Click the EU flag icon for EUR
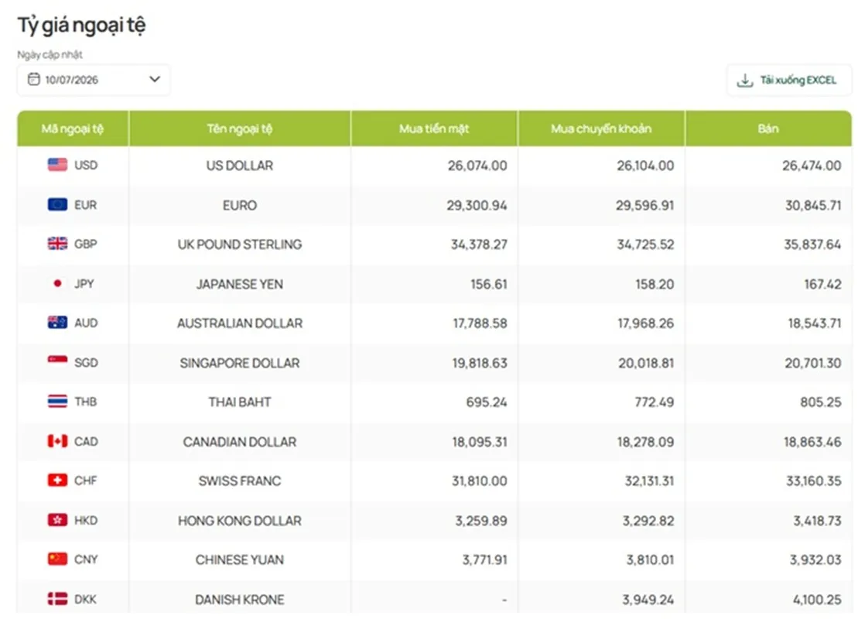Screen dimensions: 858x619 coord(57,205)
